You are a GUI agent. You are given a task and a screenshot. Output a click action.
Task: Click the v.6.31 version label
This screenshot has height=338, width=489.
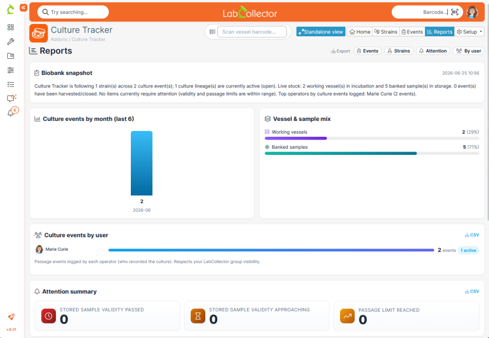[x=11, y=329]
